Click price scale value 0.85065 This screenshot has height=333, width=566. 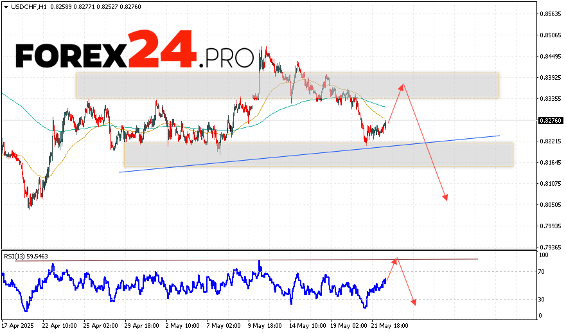[x=551, y=35]
